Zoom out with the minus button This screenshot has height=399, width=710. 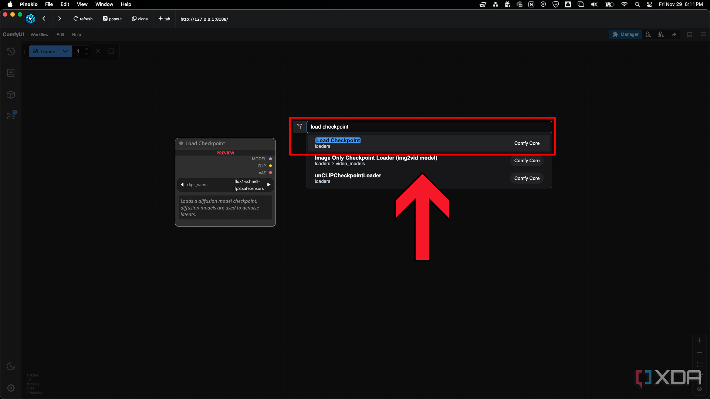tap(700, 352)
